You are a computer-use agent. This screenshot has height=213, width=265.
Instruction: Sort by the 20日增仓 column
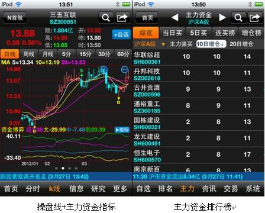point(242,44)
